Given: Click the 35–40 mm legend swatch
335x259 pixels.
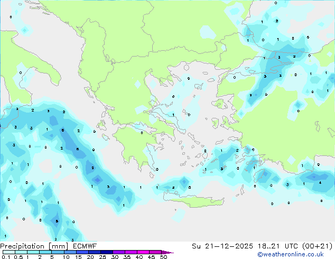Looking at the screenshot, I should click(x=131, y=252).
